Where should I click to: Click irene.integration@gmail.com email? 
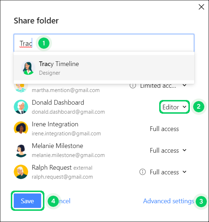66,134
